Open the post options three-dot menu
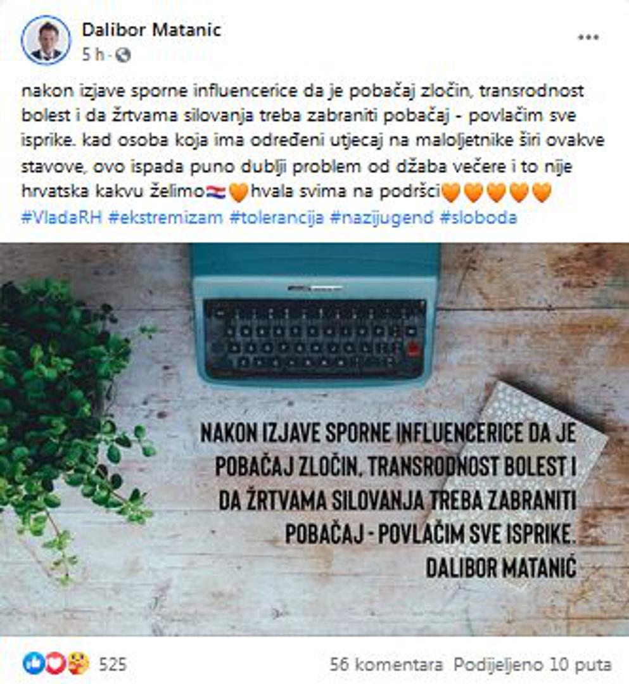 pyautogui.click(x=588, y=37)
